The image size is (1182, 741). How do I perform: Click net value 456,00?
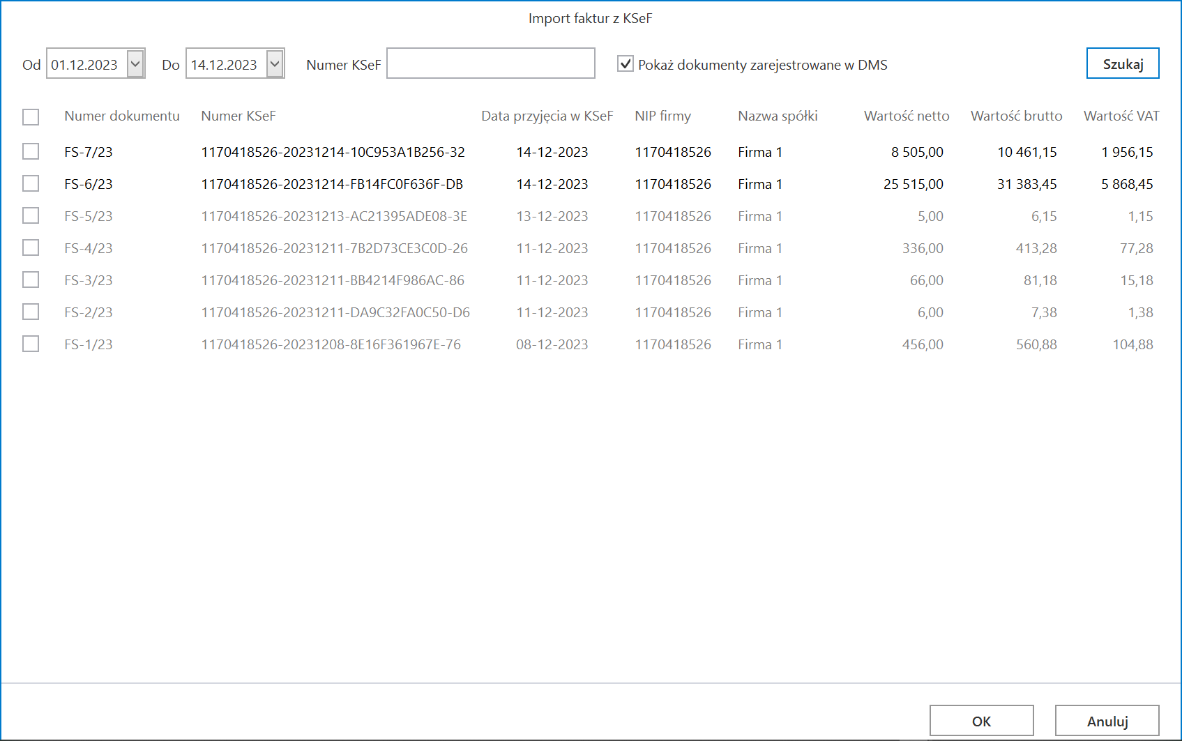pyautogui.click(x=923, y=344)
